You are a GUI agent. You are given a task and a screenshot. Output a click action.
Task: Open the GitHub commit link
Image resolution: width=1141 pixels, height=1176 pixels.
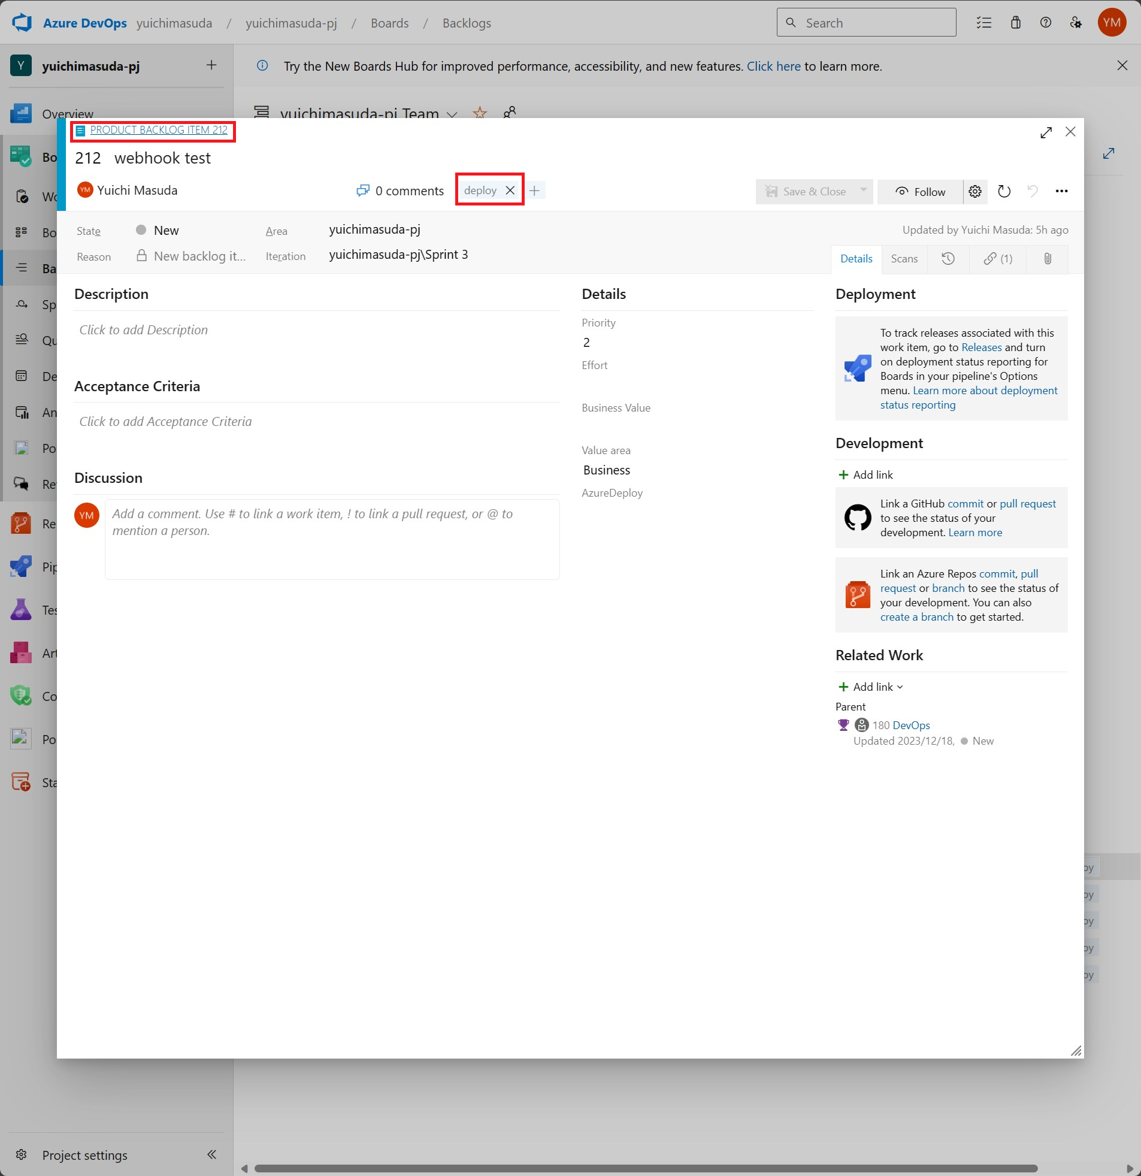[x=966, y=503]
